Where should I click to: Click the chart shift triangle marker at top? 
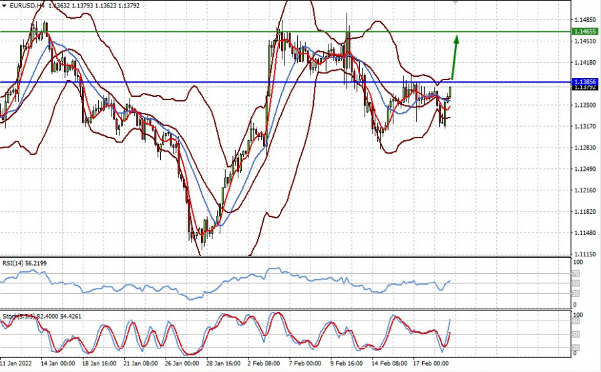coord(456,3)
